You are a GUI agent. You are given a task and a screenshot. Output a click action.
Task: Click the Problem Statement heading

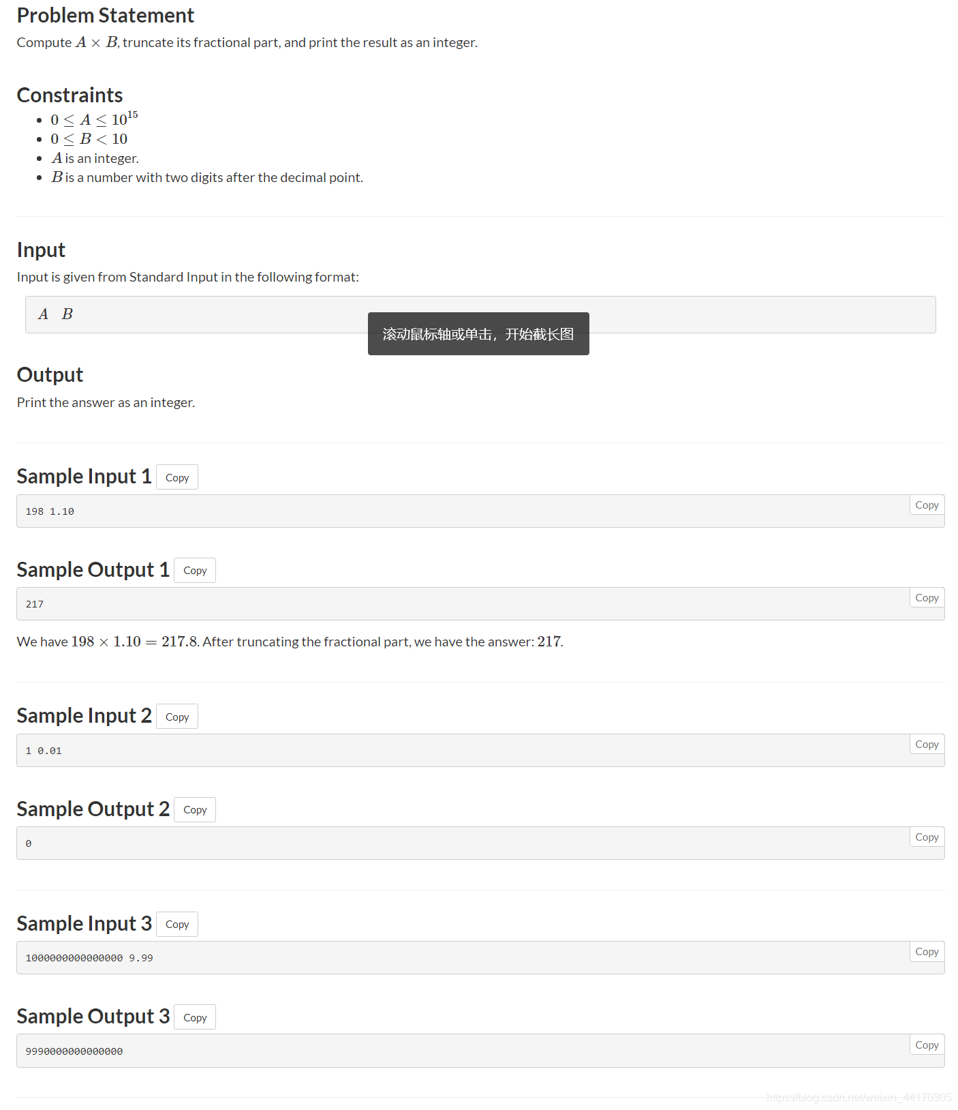tap(106, 16)
